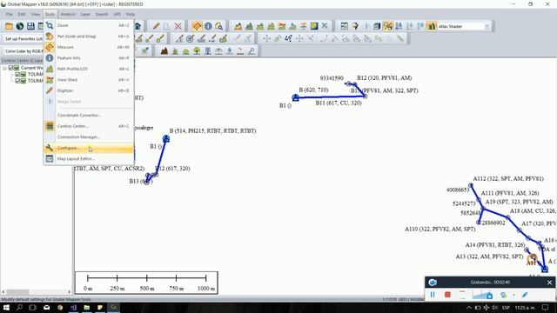Click the Control Center horizontal scrollbar
Viewport: 557px width, 313px height.
pos(36,292)
